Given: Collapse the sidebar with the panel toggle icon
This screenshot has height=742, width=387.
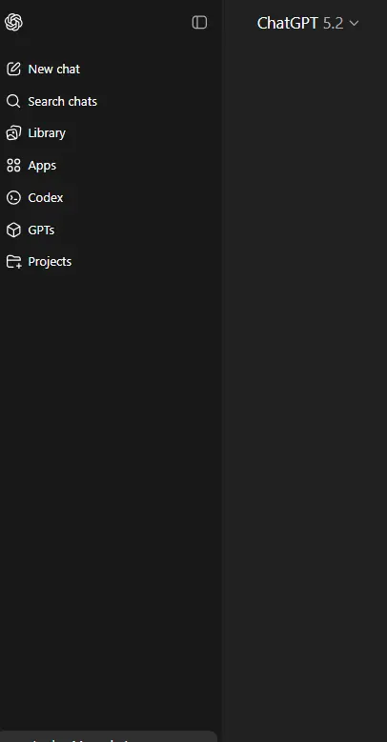Looking at the screenshot, I should [x=199, y=22].
